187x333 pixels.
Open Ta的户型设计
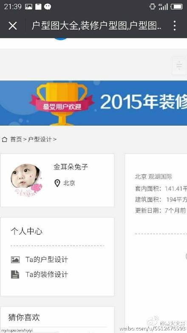coord(47,259)
